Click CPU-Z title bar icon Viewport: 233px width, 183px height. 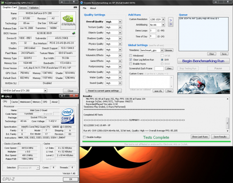tap(2, 96)
